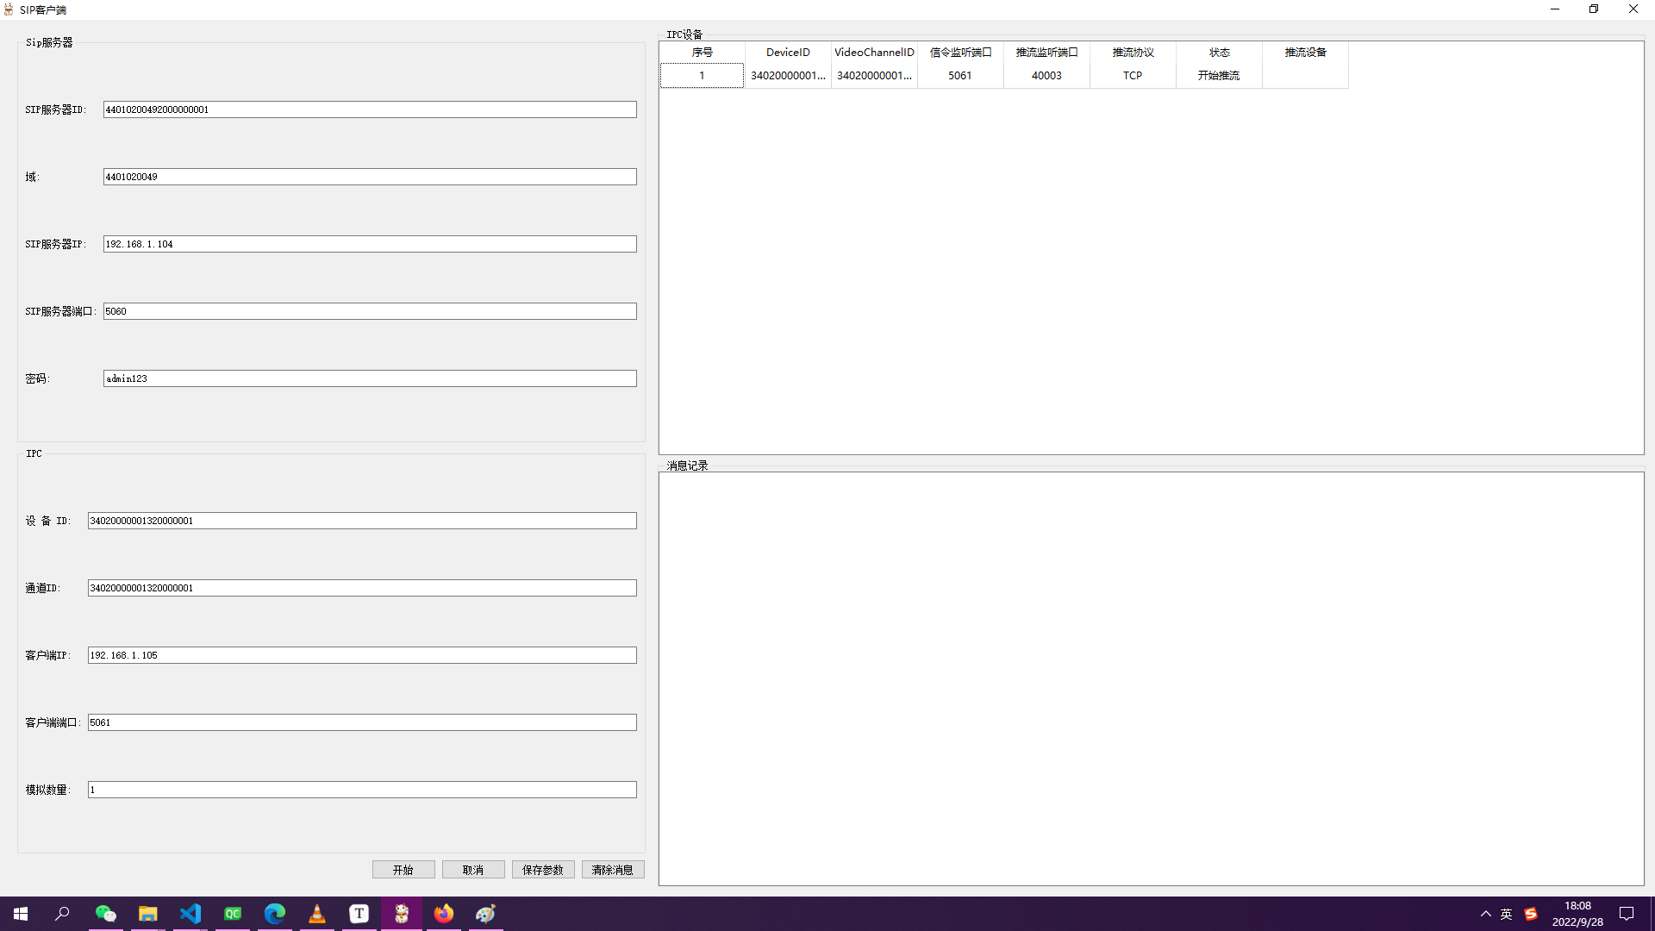Click the Sogou input method tray icon
This screenshot has width=1655, height=931.
tap(1531, 914)
